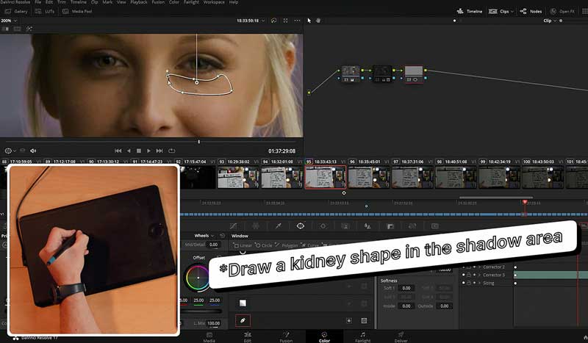Viewport: 588px width, 343px height.
Task: Toggle the Nodes panel button
Action: coord(531,11)
